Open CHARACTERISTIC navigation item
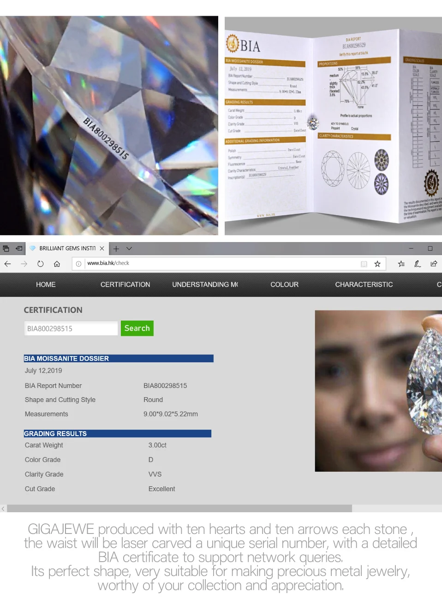The width and height of the screenshot is (442, 600). point(364,285)
